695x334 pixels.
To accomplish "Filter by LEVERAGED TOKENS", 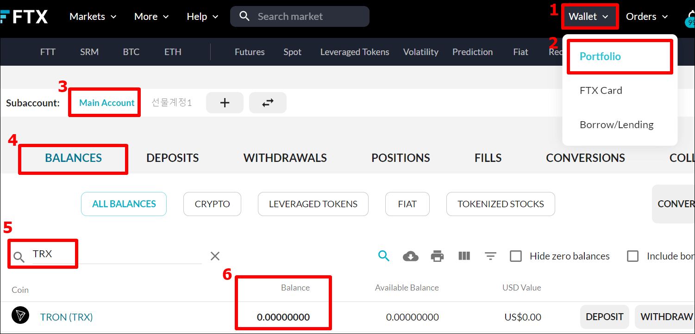I will [x=313, y=204].
